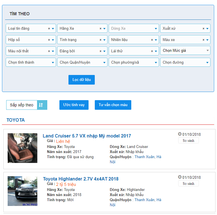Expand the Chọn Quận/Huyện dropdown

(x=82, y=63)
